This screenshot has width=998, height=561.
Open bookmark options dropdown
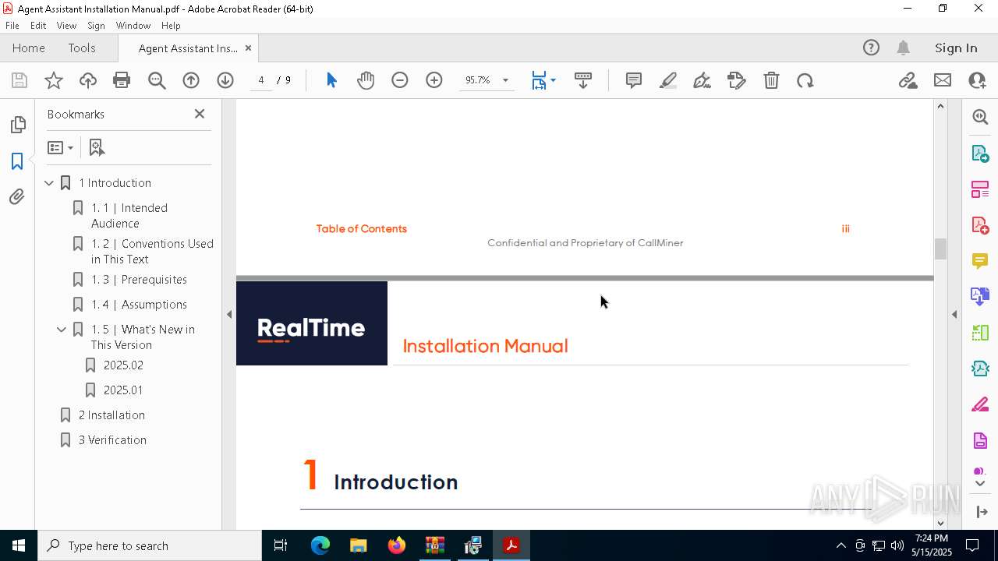click(x=60, y=147)
